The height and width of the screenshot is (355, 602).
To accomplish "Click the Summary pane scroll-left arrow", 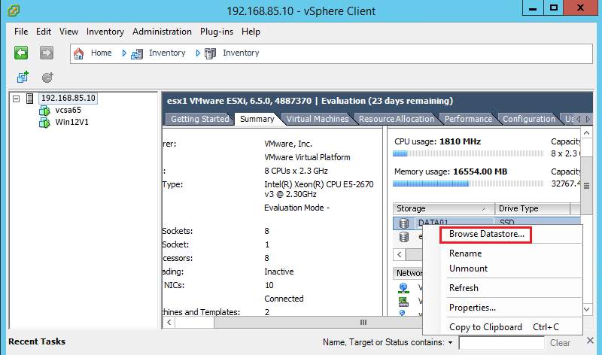I will click(169, 323).
